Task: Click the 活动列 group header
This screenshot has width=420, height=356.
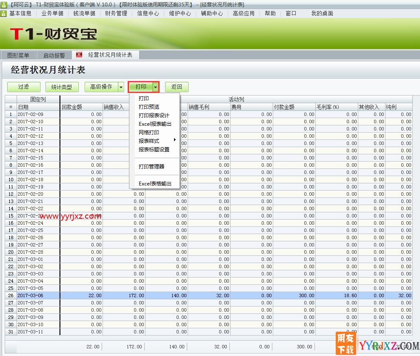Action: tap(236, 99)
